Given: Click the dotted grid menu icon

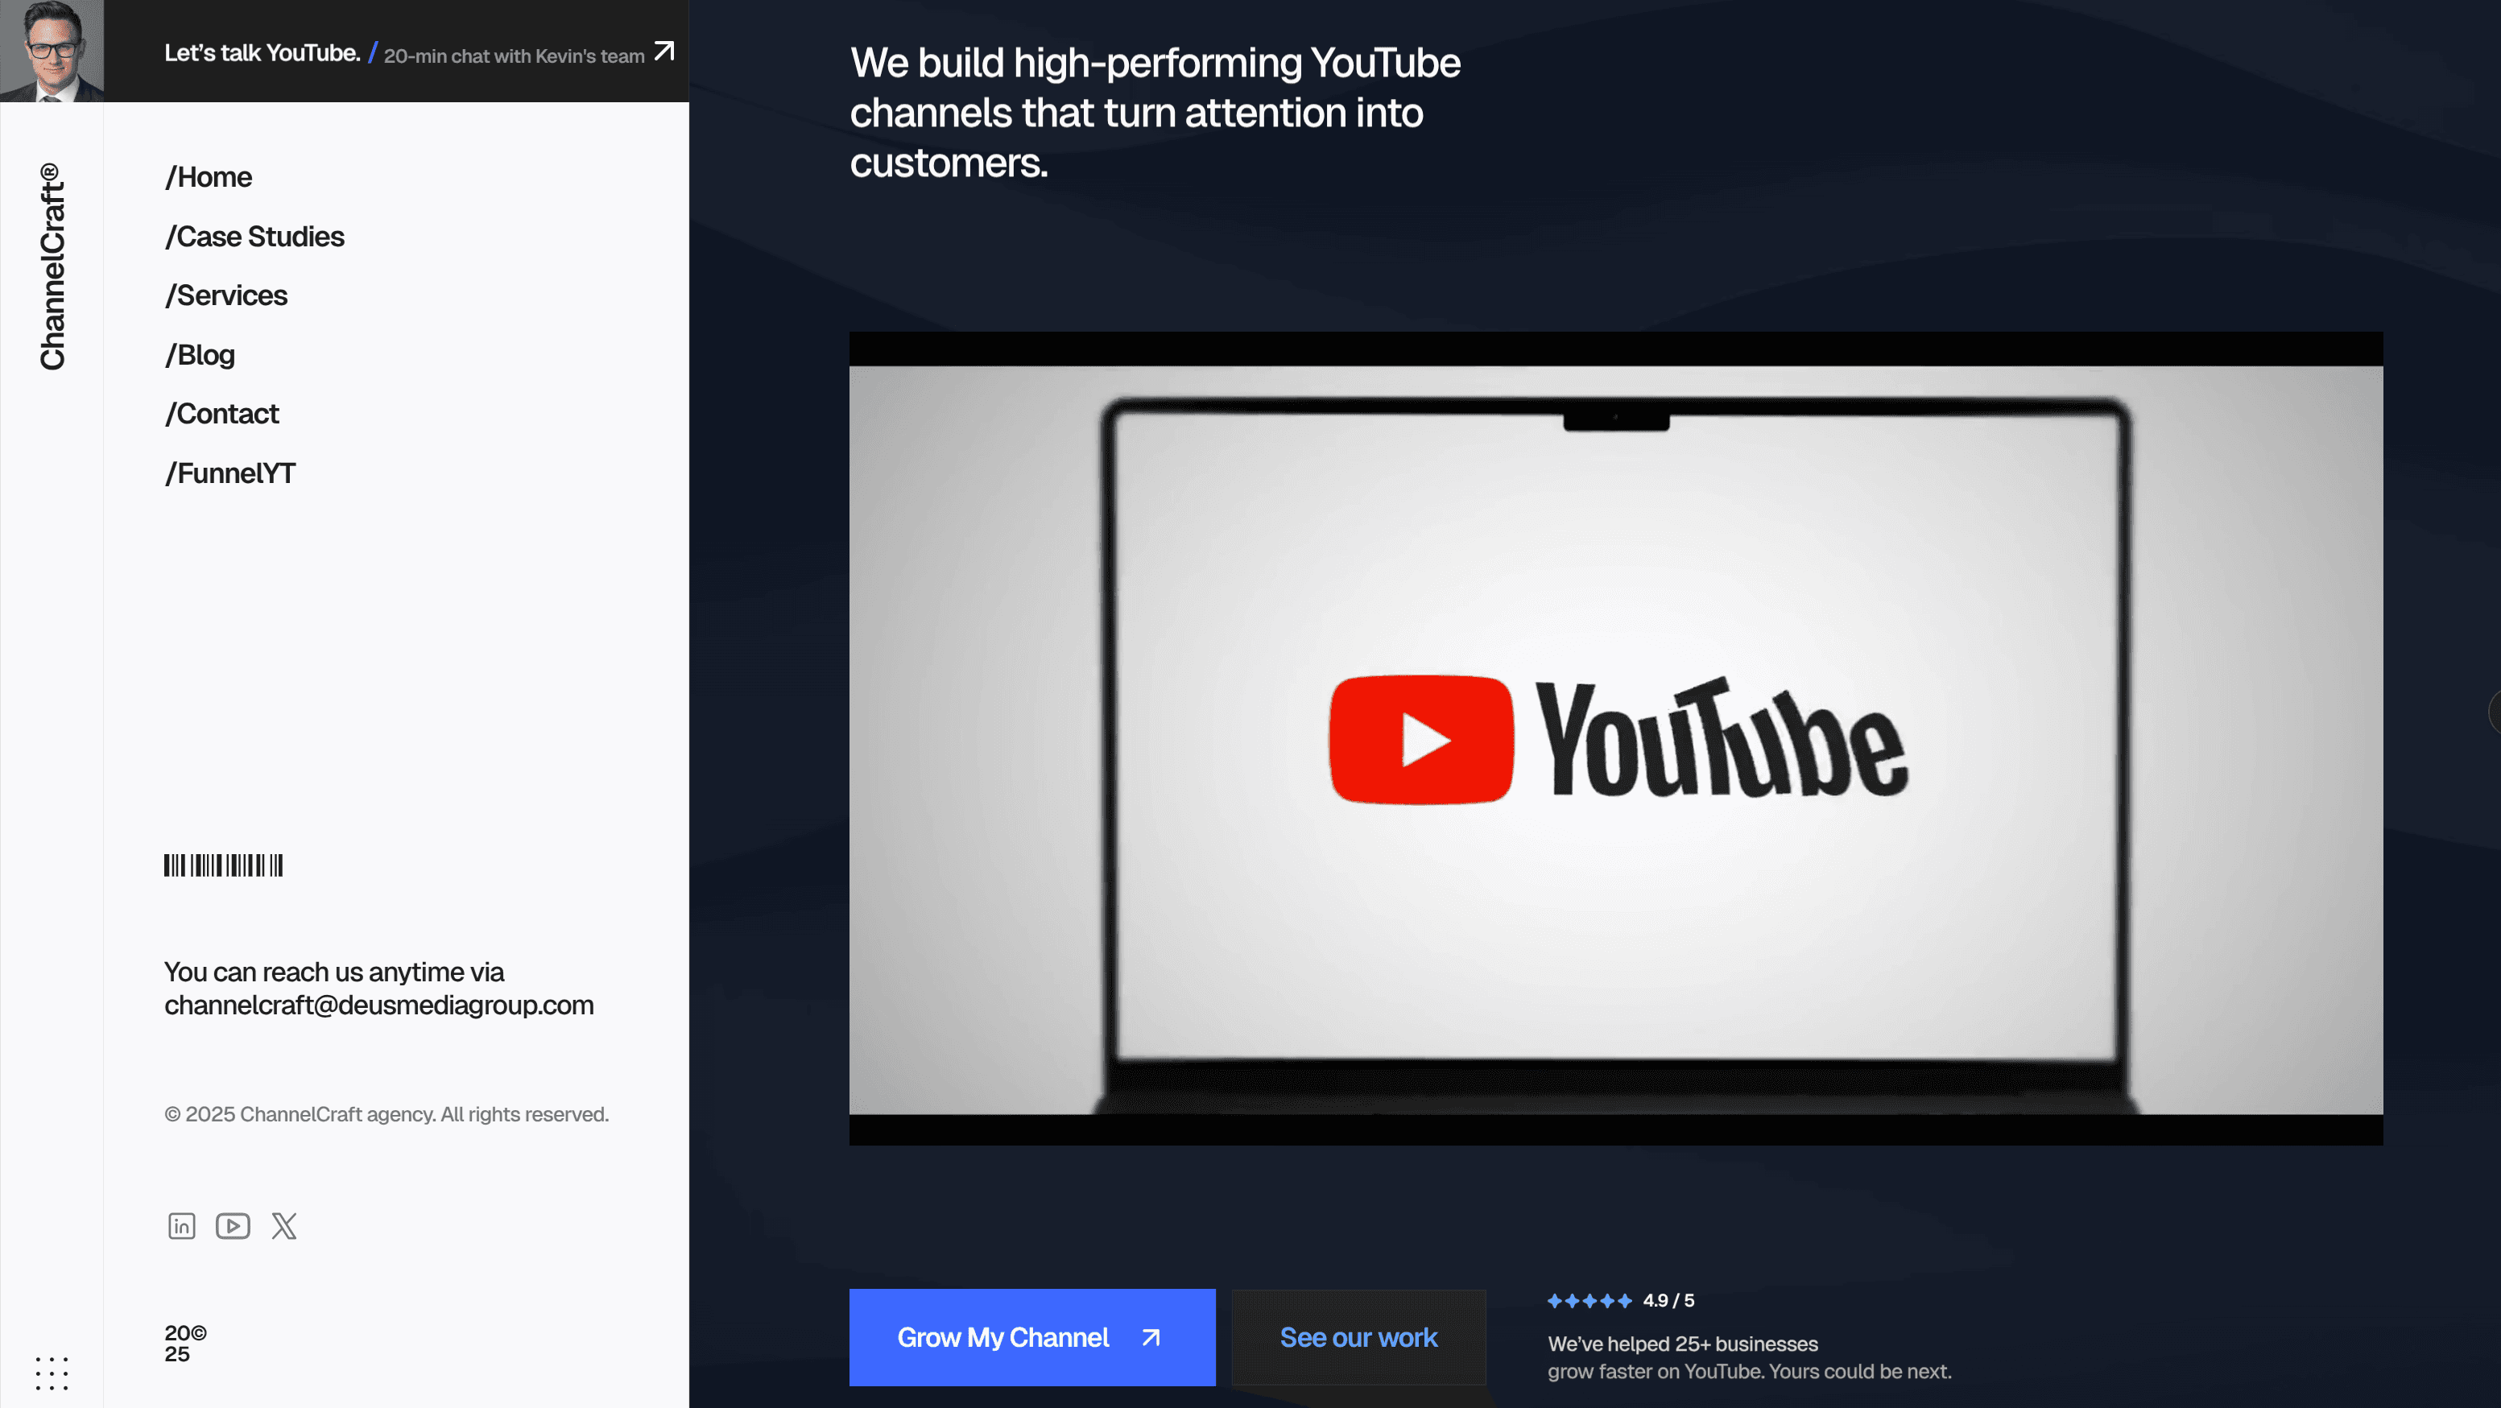Looking at the screenshot, I should tap(52, 1373).
